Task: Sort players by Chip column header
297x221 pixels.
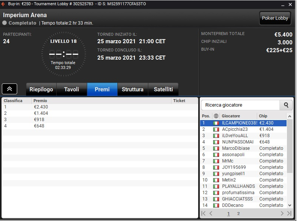Action: click(263, 116)
